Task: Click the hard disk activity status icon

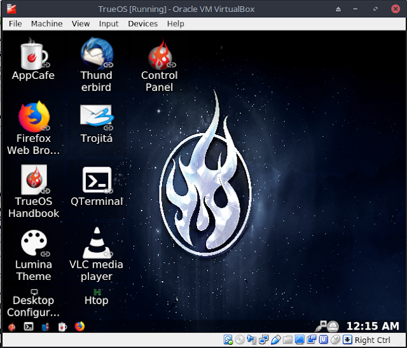Action: 228,340
